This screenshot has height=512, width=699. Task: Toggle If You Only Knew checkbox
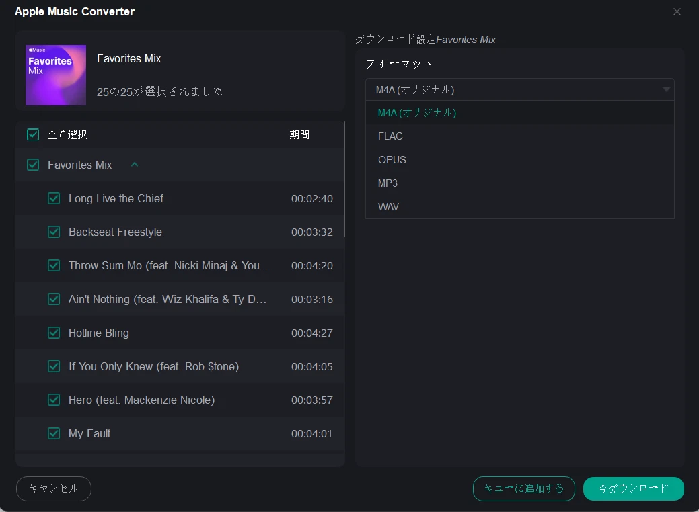[x=54, y=366]
